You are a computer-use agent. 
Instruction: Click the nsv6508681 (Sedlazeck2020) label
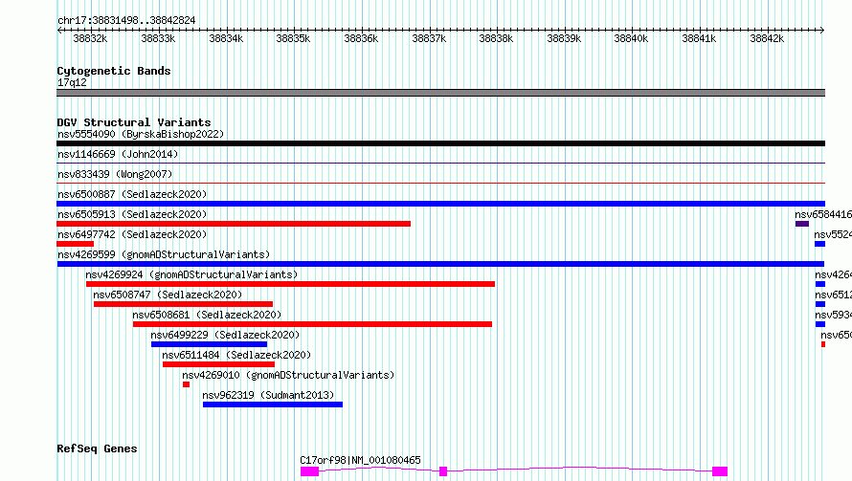coord(207,315)
